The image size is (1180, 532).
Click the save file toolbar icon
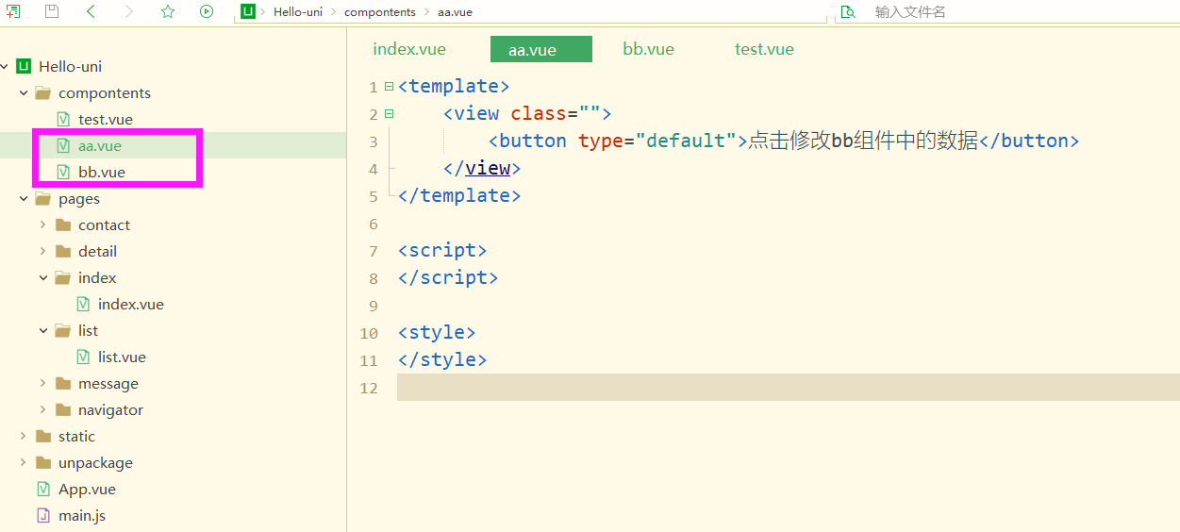pos(52,11)
